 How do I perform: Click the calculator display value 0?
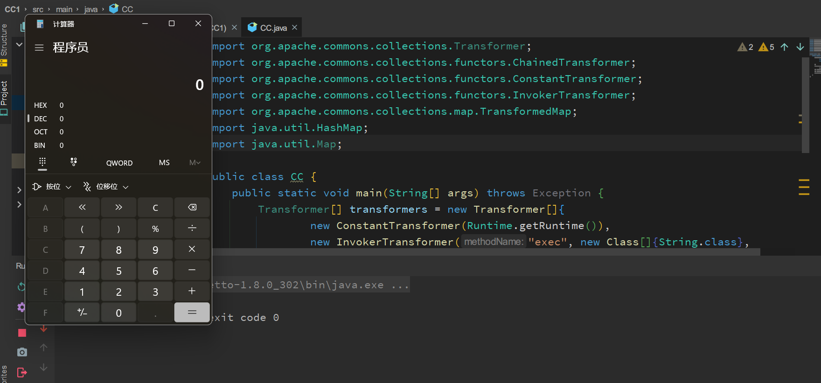point(200,84)
